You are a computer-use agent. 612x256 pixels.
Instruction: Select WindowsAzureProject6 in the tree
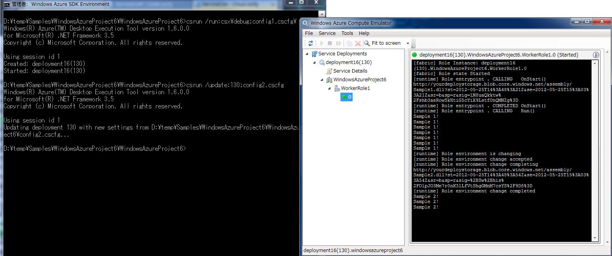(x=360, y=80)
